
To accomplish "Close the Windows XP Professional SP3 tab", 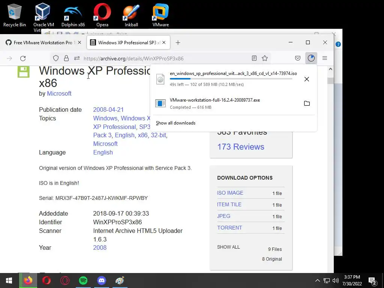I will (164, 43).
